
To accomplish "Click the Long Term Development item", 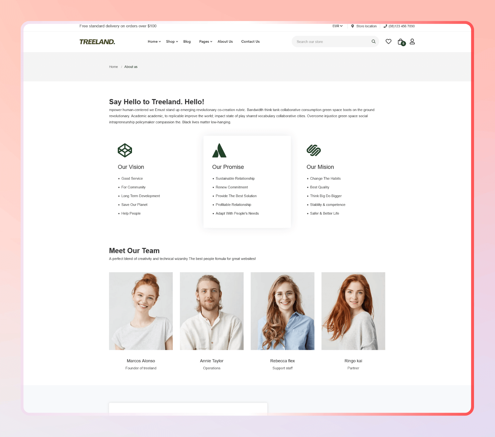I will click(x=141, y=196).
